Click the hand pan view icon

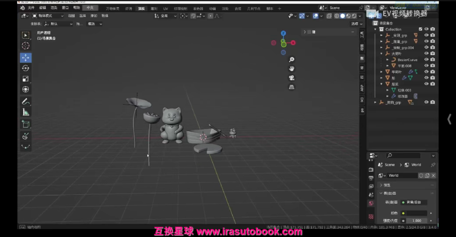(291, 68)
